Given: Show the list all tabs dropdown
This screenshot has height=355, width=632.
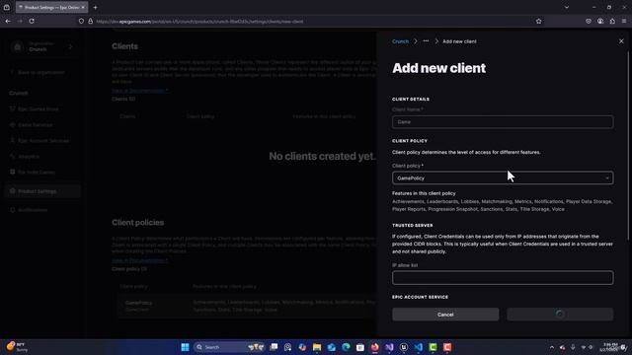Looking at the screenshot, I should tap(566, 7).
